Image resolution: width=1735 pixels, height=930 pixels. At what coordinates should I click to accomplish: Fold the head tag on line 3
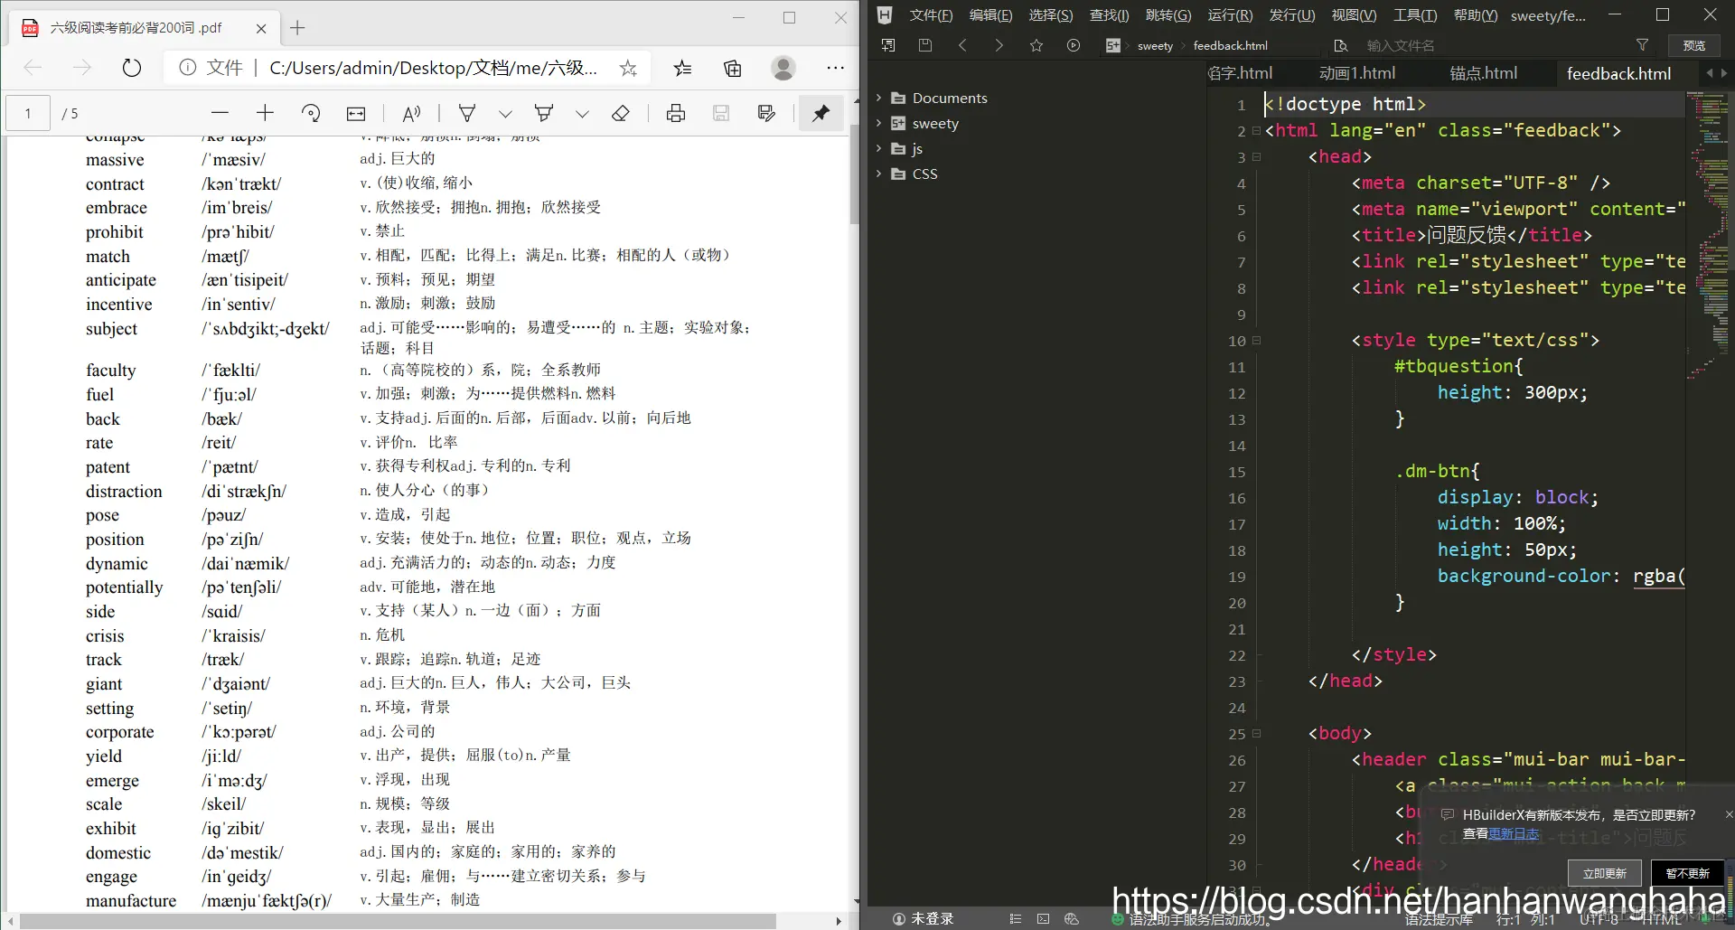(x=1256, y=157)
